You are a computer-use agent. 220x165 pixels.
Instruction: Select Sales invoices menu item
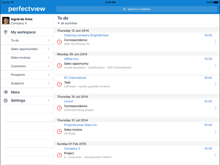27,57
